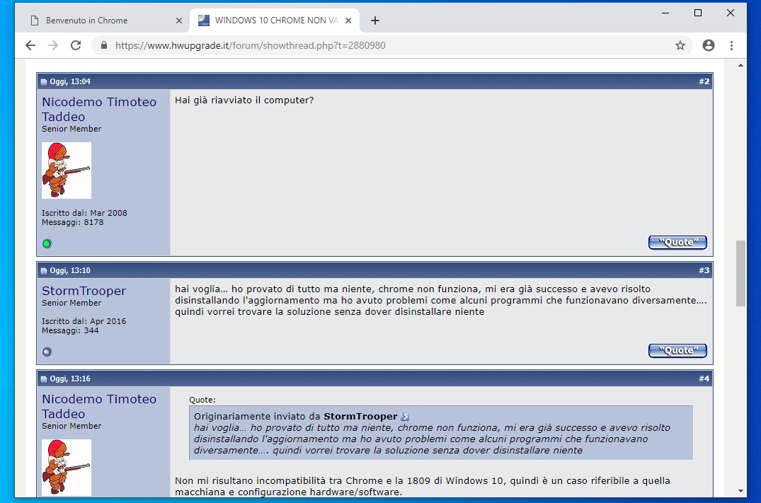The image size is (761, 503).
Task: Click the text "Messaggi: 344"
Action: click(x=70, y=330)
